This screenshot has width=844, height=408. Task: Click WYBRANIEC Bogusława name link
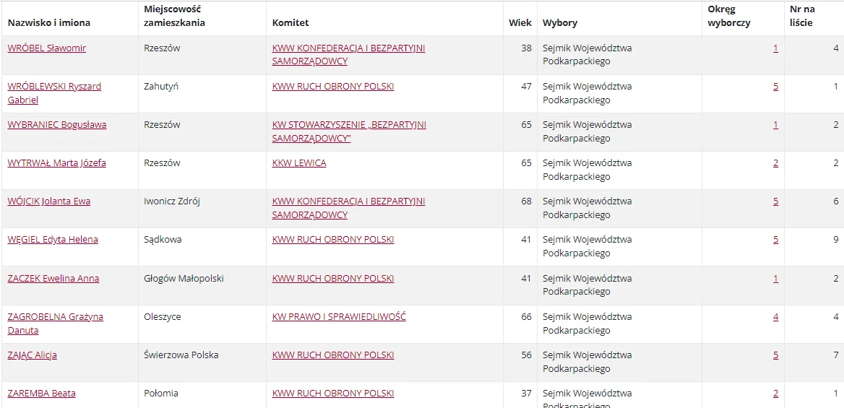click(x=57, y=125)
